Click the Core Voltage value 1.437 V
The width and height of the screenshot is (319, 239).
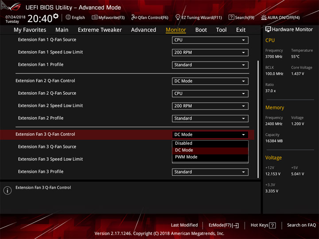(297, 73)
